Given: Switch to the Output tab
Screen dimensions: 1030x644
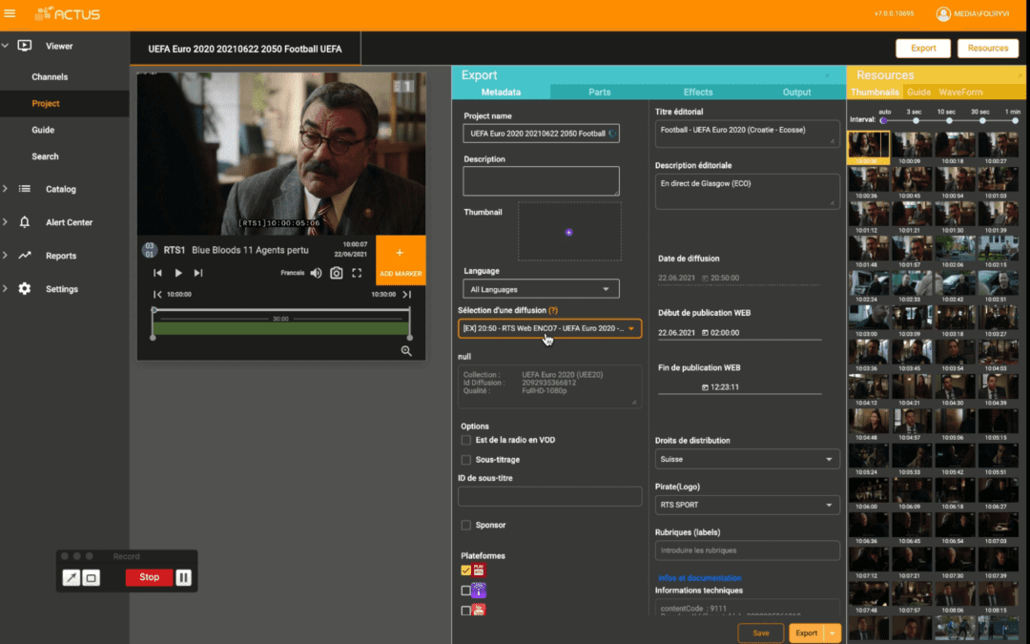Looking at the screenshot, I should click(x=796, y=92).
